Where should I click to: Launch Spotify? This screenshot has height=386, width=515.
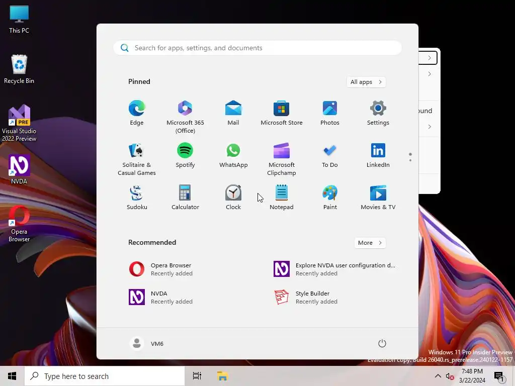pyautogui.click(x=185, y=156)
